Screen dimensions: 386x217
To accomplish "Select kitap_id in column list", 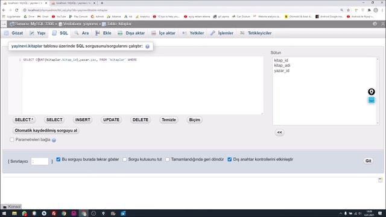I will click(281, 60).
